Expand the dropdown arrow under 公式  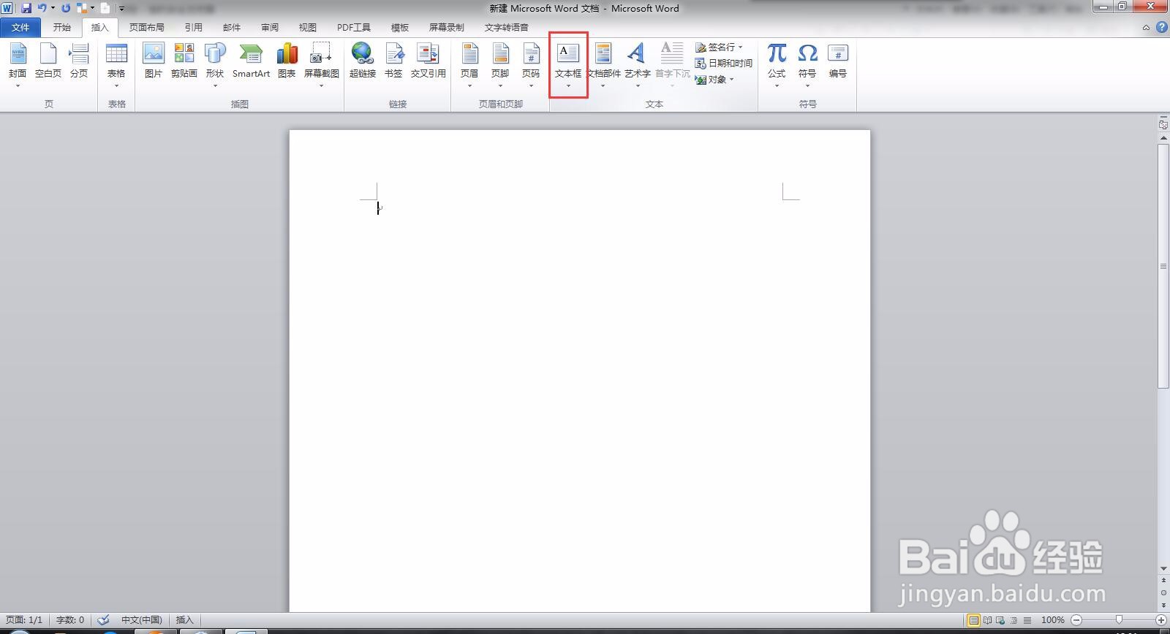tap(777, 86)
